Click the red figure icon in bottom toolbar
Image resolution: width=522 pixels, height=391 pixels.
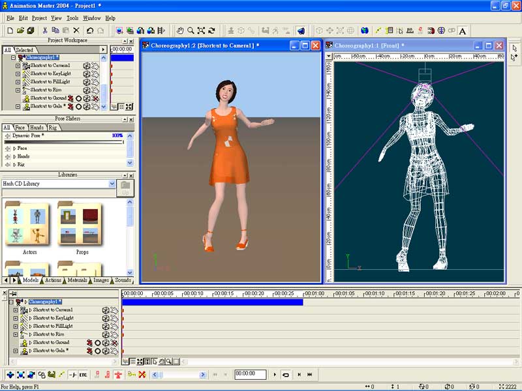point(118,375)
